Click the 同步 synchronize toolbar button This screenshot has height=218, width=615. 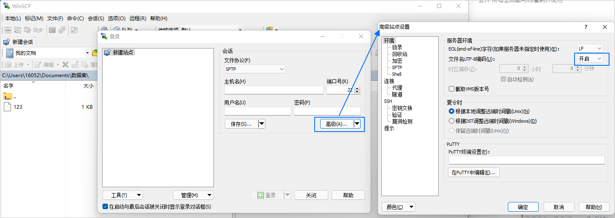34,30
